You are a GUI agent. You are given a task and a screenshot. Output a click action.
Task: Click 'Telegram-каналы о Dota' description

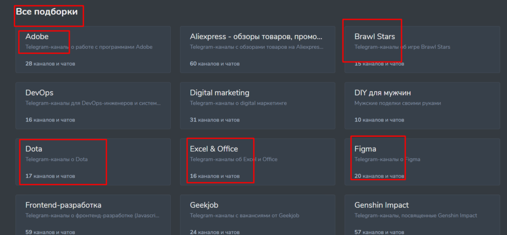pos(56,159)
